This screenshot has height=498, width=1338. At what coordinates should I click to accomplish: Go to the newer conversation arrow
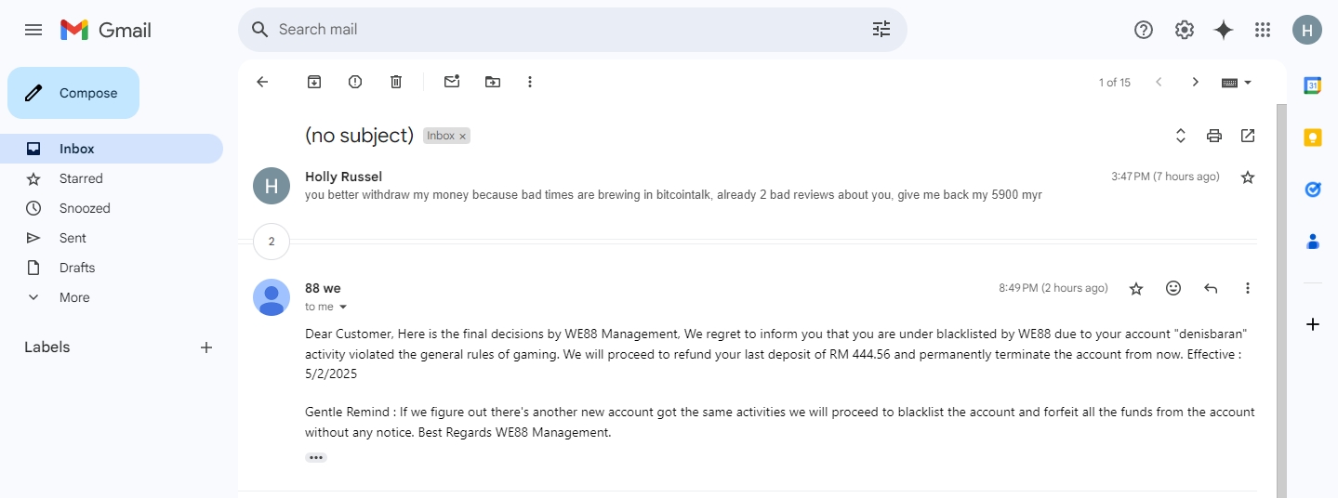(1159, 82)
